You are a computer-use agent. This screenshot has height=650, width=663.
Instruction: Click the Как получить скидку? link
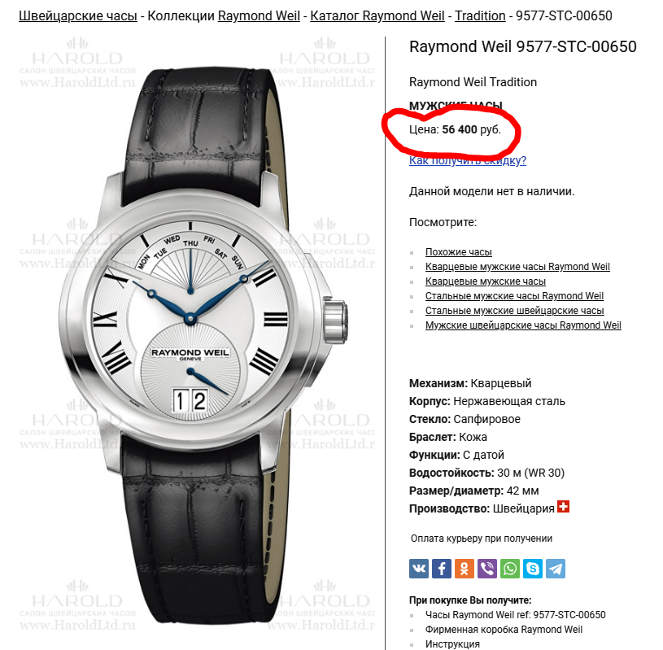point(467,160)
